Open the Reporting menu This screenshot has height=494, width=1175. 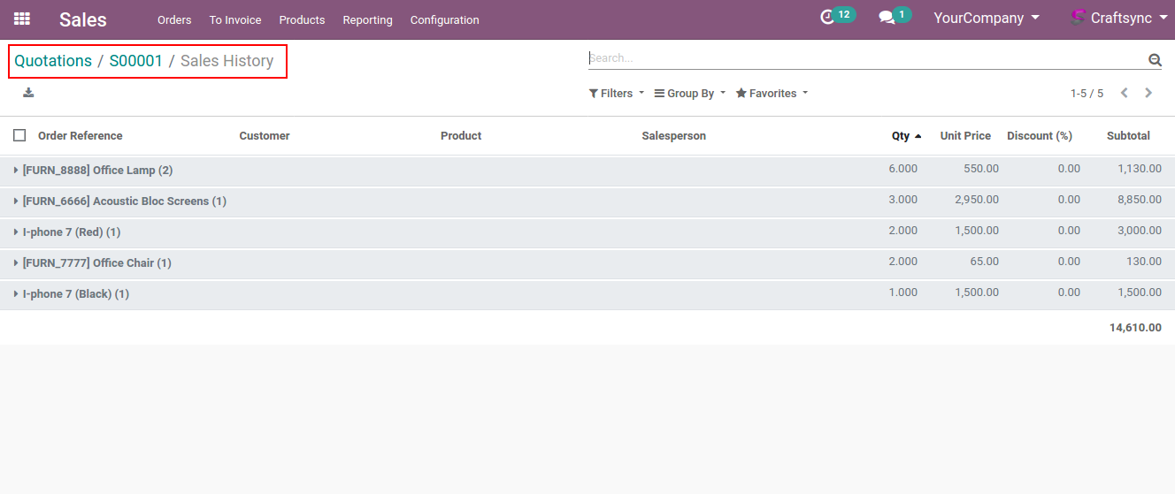point(367,19)
